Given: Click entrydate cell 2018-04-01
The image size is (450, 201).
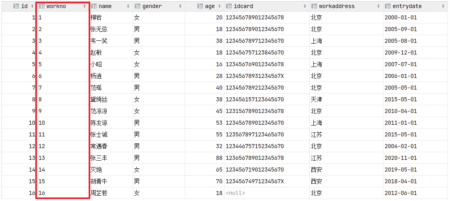Looking at the screenshot, I should coord(401,181).
